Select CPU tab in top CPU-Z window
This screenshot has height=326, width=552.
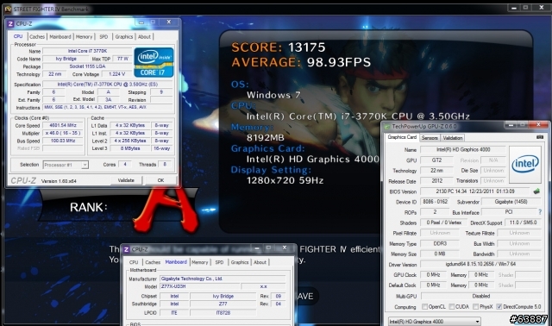pos(18,36)
